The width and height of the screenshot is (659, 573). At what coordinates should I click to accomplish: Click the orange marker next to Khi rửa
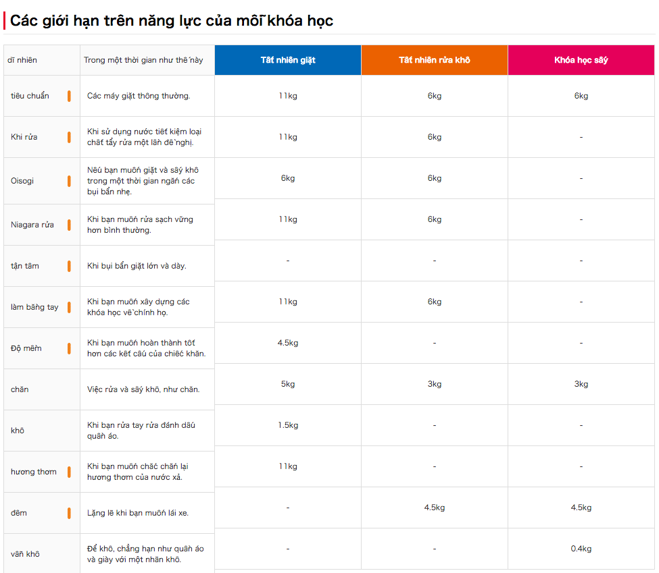pos(69,137)
